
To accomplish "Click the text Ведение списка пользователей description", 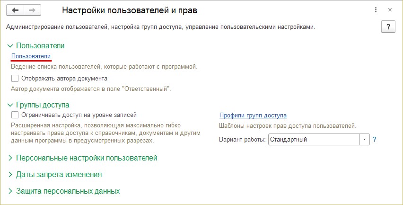I will 104,67.
